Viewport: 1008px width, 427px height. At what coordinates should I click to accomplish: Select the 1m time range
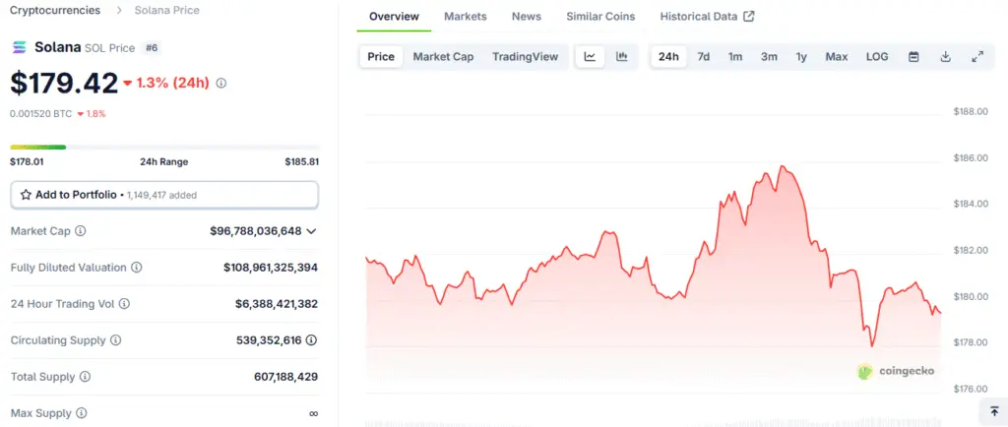point(735,56)
